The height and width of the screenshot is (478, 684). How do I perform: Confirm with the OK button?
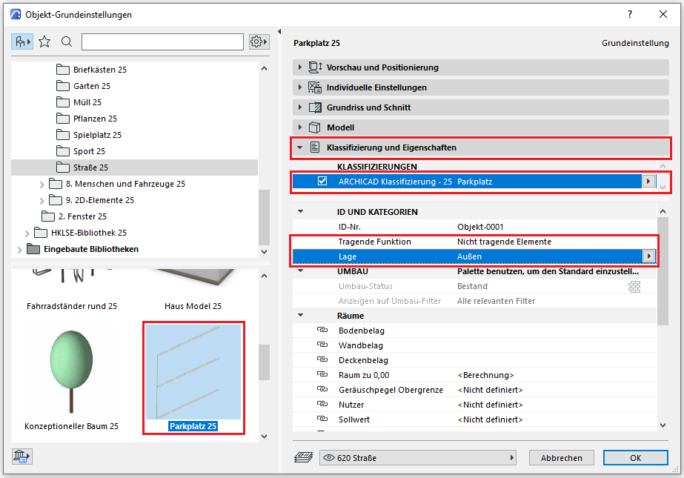click(x=635, y=458)
